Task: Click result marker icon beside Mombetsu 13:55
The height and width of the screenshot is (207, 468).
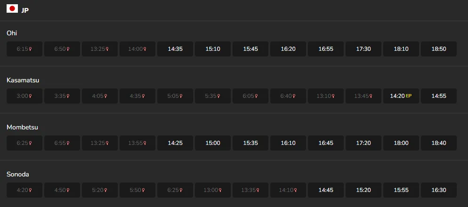Action: pos(144,143)
